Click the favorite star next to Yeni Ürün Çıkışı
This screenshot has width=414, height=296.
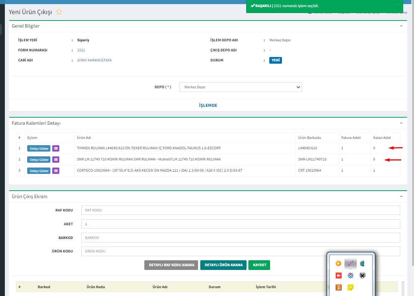click(59, 12)
